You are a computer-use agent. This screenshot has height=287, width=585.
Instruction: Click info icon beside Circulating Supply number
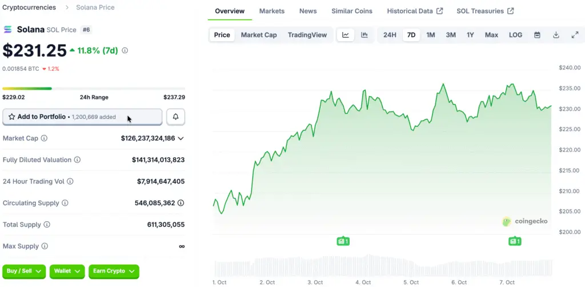pyautogui.click(x=181, y=203)
